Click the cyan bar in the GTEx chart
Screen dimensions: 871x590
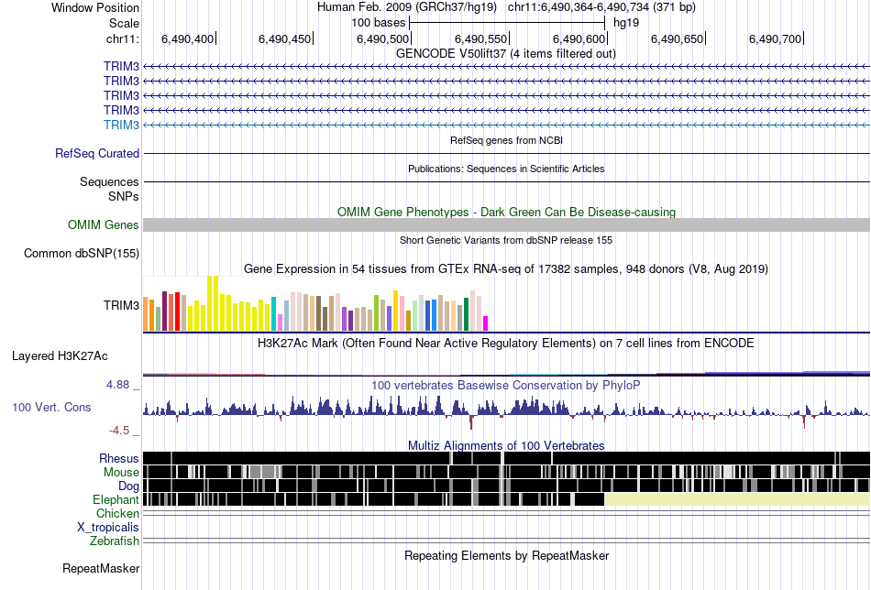tap(273, 314)
